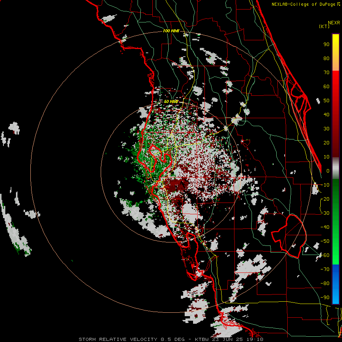Click the -20 knot scale label
This screenshot has width=342, height=342.
[325, 199]
